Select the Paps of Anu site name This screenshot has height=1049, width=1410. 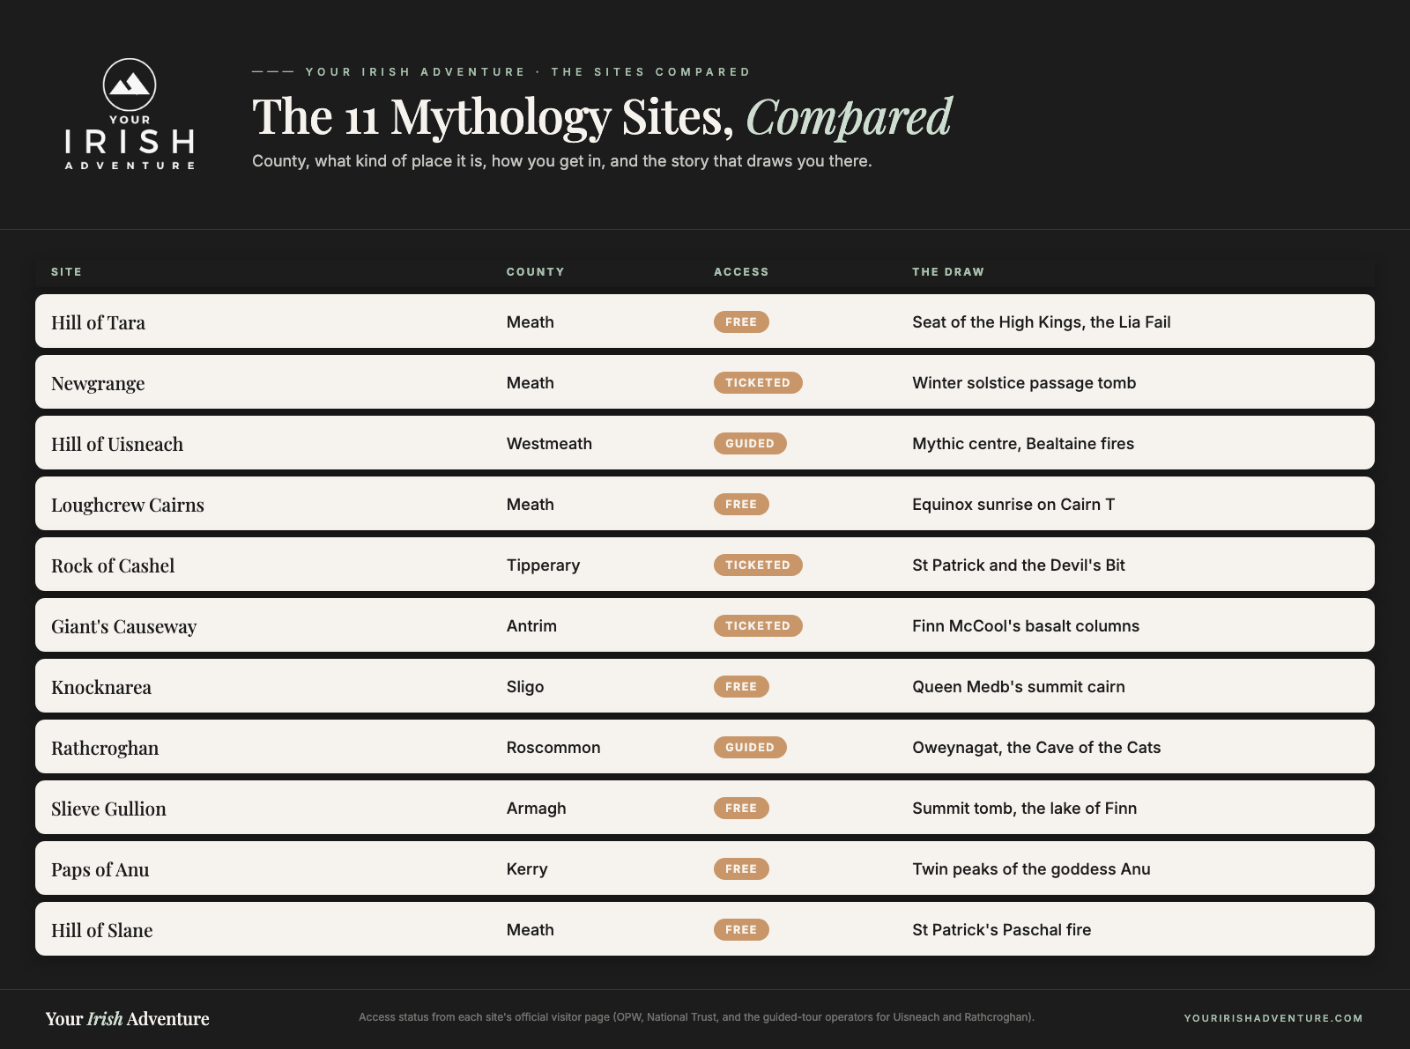[x=100, y=869]
